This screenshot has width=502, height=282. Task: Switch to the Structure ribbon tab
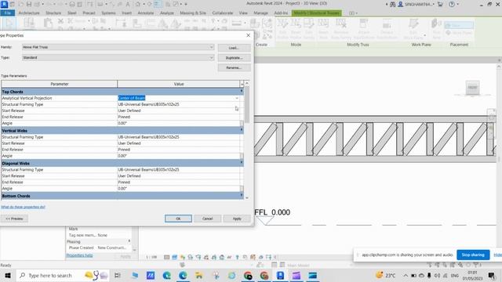coord(53,13)
